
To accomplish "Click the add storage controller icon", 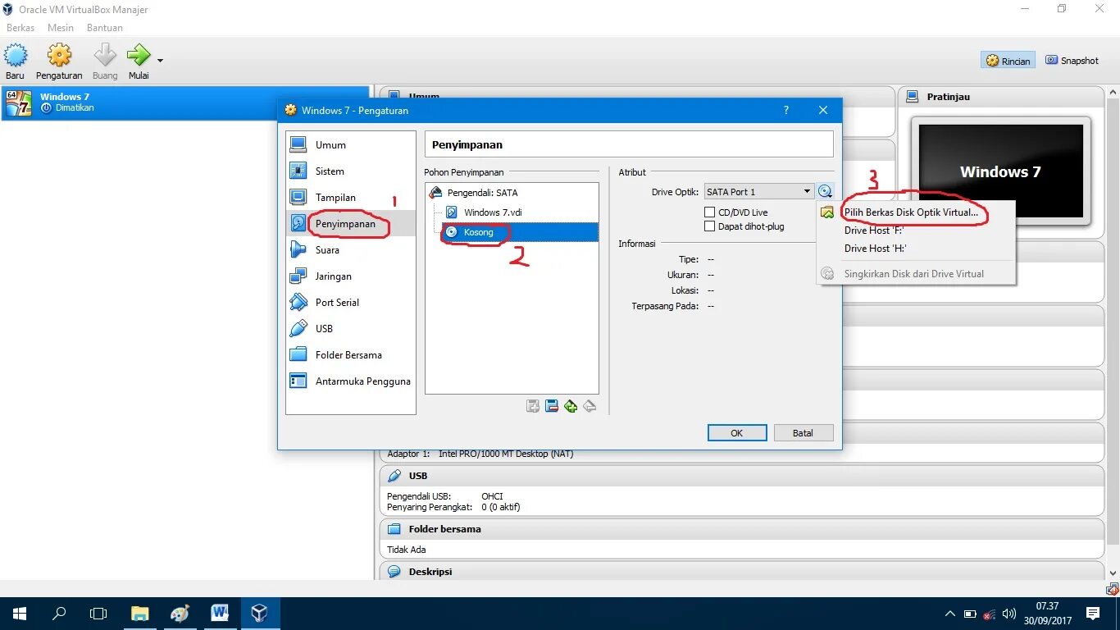I will point(533,406).
